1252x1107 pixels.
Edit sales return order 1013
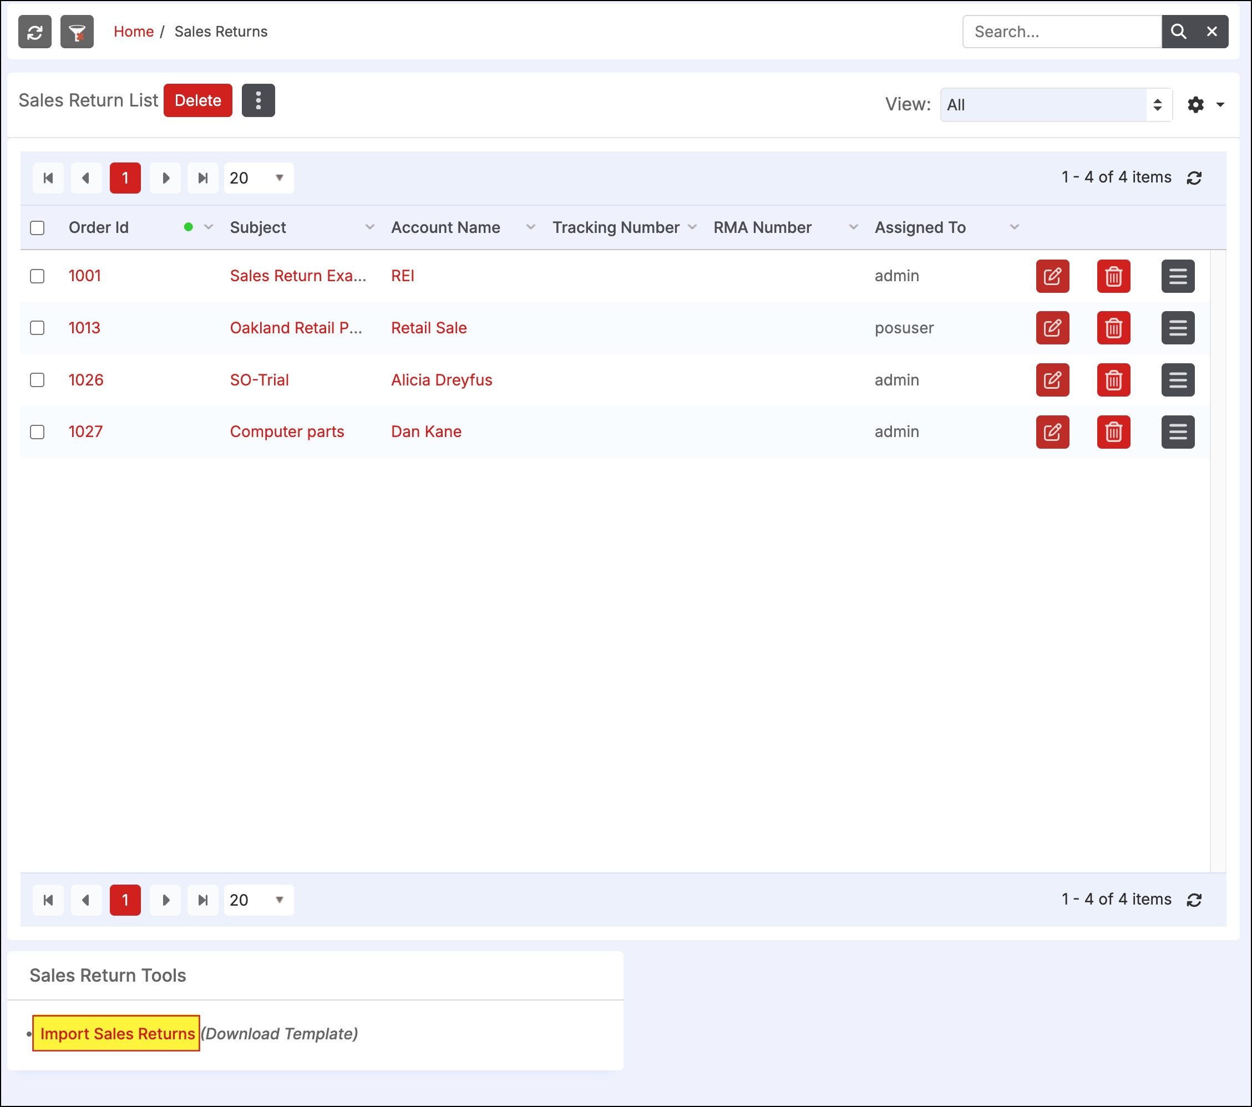[x=1053, y=328]
